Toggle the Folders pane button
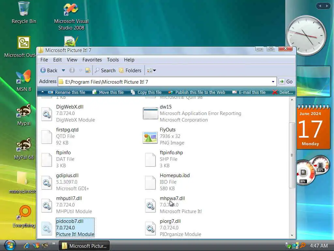334x251 pixels. (x=130, y=71)
